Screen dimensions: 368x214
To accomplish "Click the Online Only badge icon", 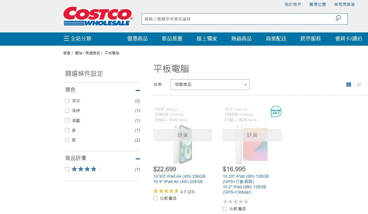I will tap(276, 111).
